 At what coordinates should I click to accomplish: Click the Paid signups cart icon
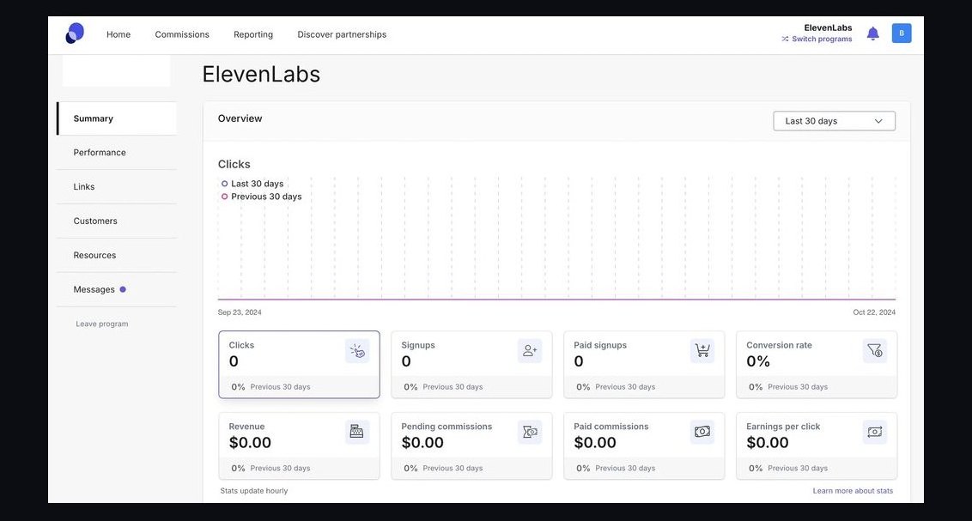[x=702, y=351]
